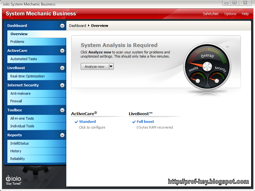Image resolution: width=255 pixels, height=191 pixels.
Task: View IntelliStatus report
Action: tap(37, 143)
